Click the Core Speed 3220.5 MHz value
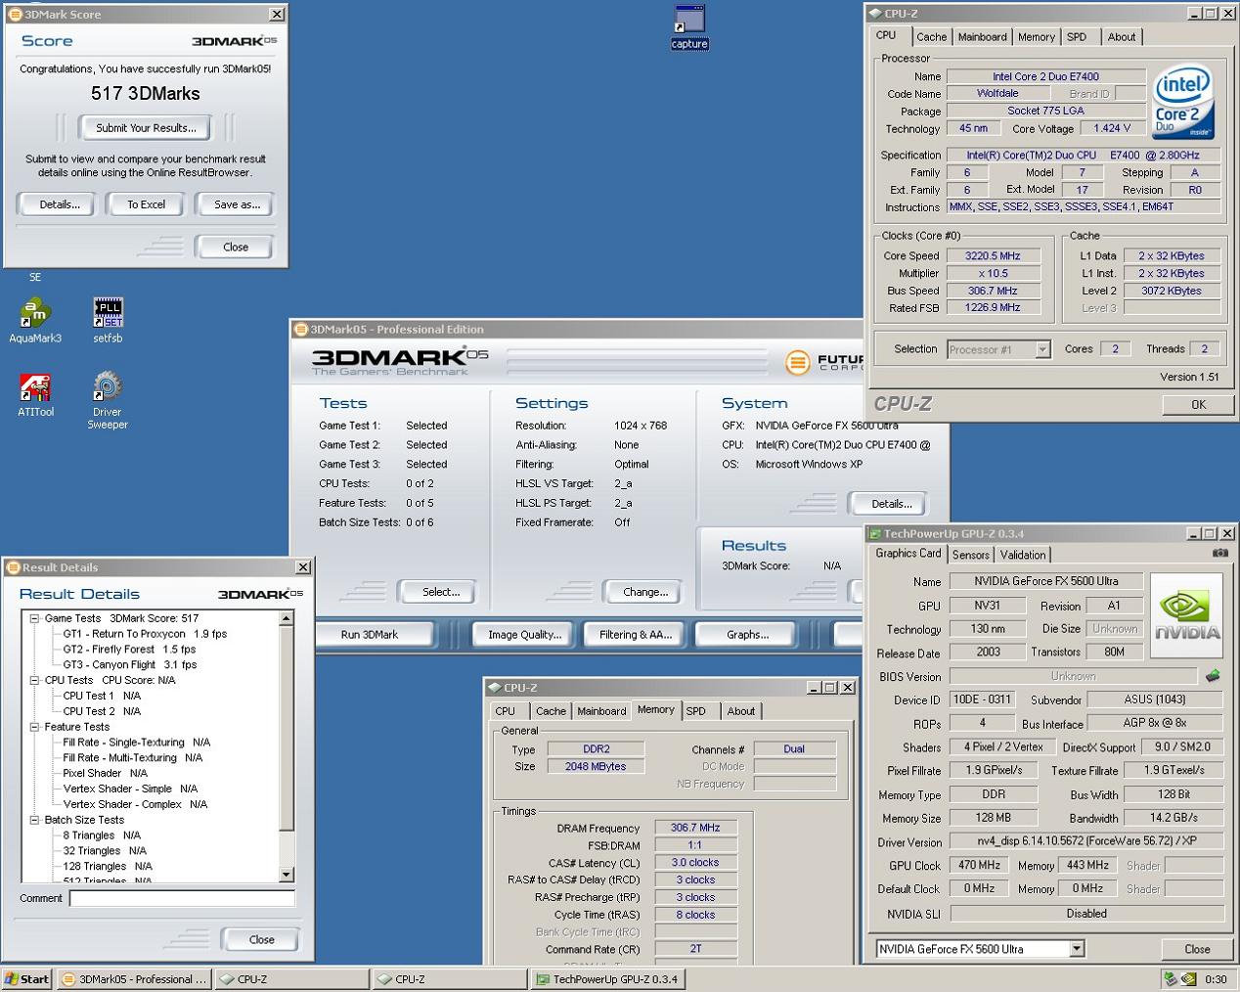 (994, 255)
